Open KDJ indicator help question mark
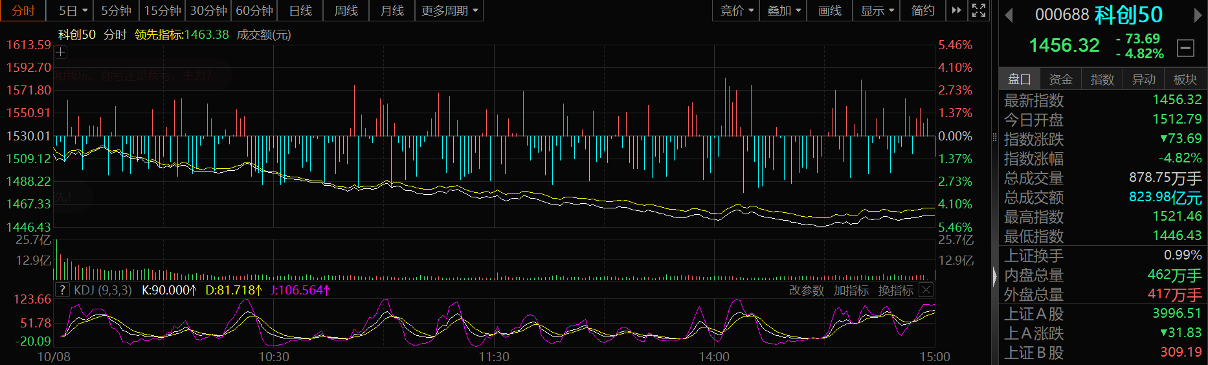 (x=62, y=290)
